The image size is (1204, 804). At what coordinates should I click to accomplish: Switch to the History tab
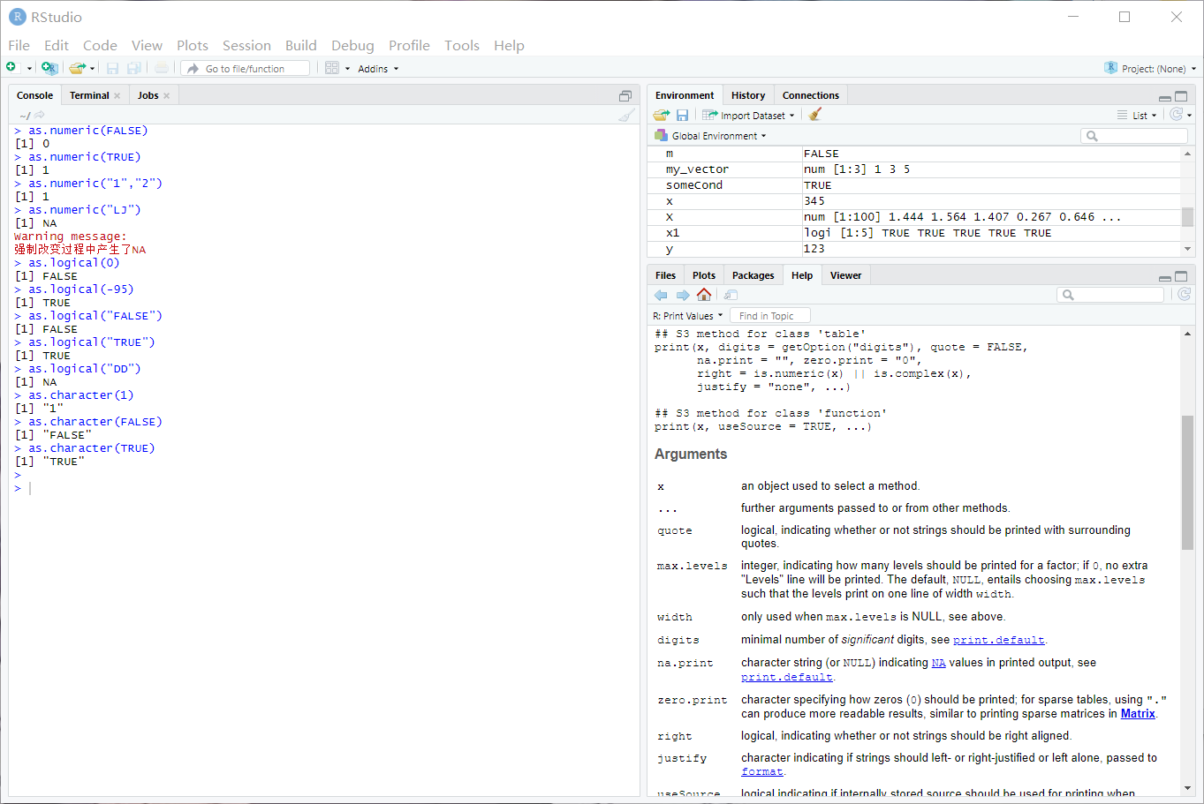point(748,95)
